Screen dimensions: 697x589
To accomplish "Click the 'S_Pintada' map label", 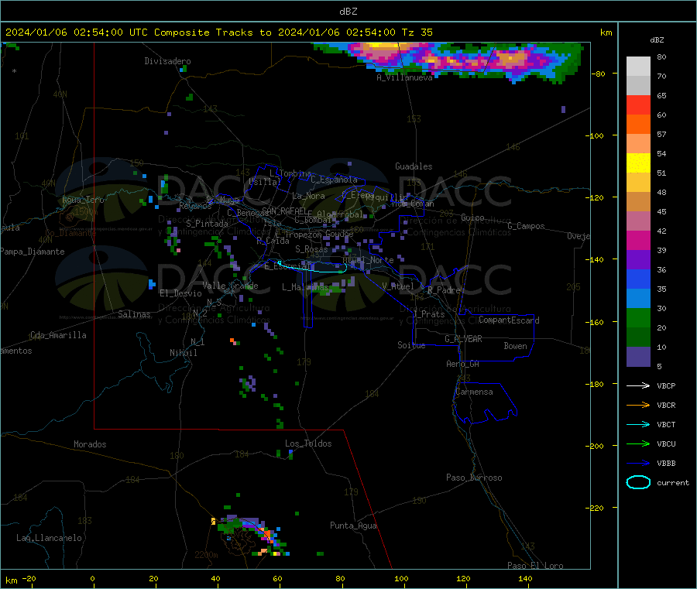I will [x=207, y=224].
